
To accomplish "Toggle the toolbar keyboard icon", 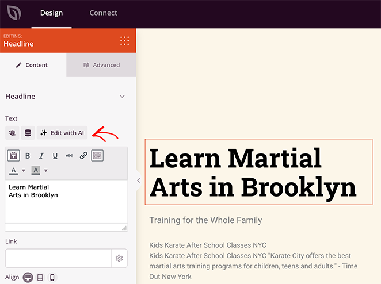I will click(97, 156).
